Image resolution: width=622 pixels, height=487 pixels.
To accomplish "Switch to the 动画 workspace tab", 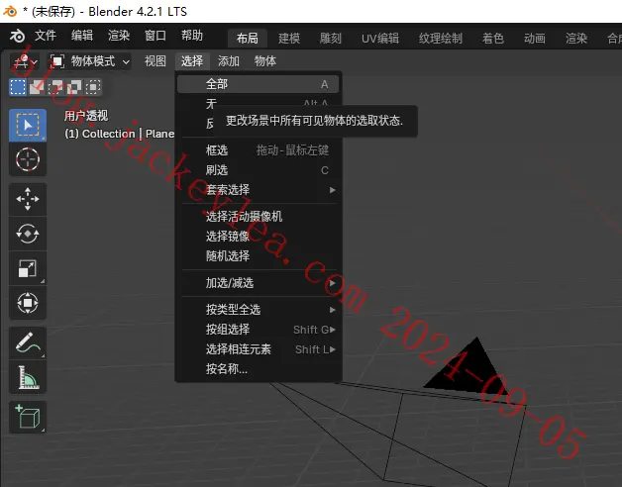I will click(534, 39).
